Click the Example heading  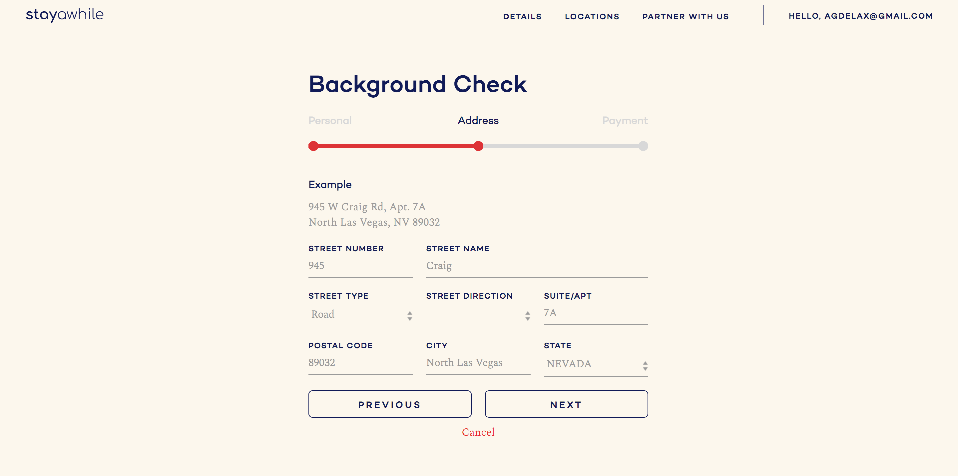[330, 185]
